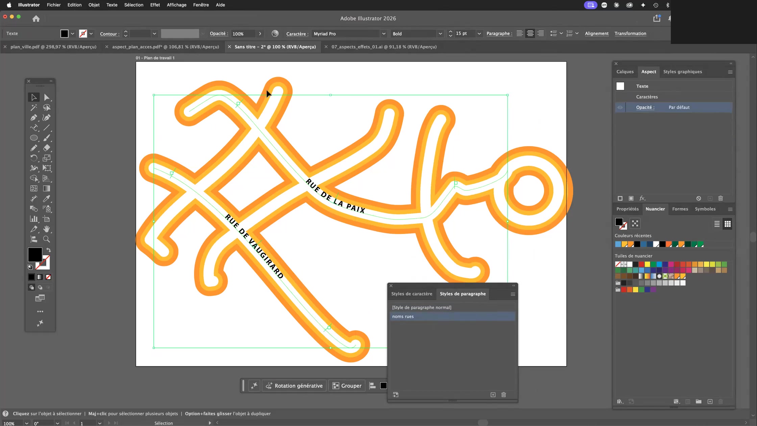Open the font size 15 pt dropdown
The image size is (757, 426).
[479, 34]
